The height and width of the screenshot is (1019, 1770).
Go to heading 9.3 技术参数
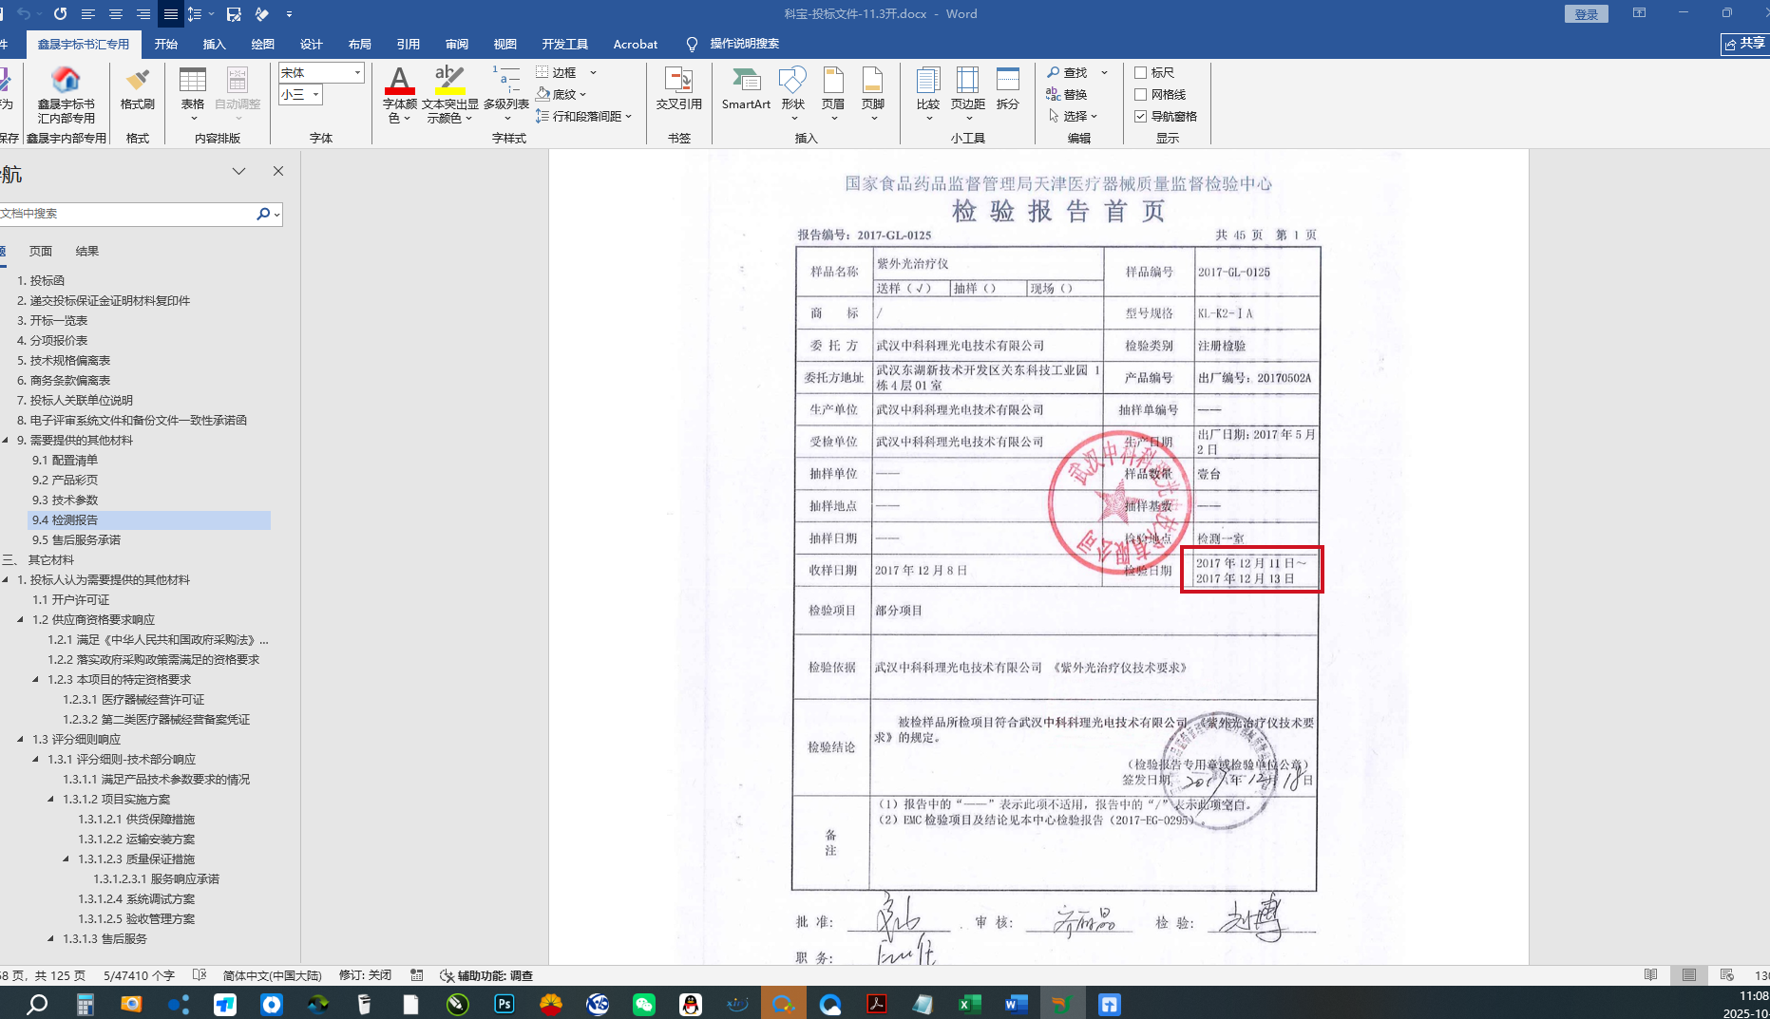(65, 500)
